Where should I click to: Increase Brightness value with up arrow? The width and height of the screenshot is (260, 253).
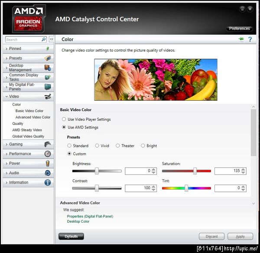[153, 170]
